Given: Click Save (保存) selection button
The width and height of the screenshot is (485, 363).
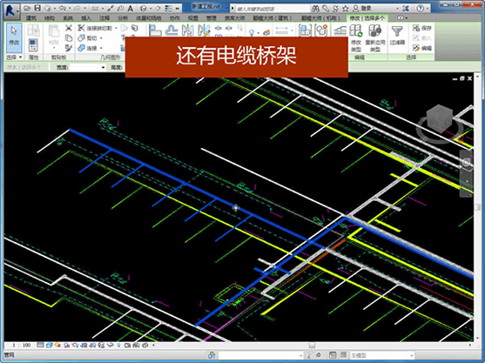Looking at the screenshot, I should click(422, 28).
